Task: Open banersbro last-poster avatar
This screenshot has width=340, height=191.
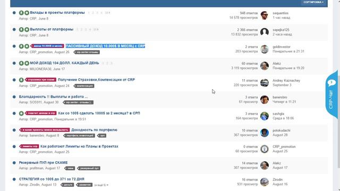Action: (x=265, y=99)
